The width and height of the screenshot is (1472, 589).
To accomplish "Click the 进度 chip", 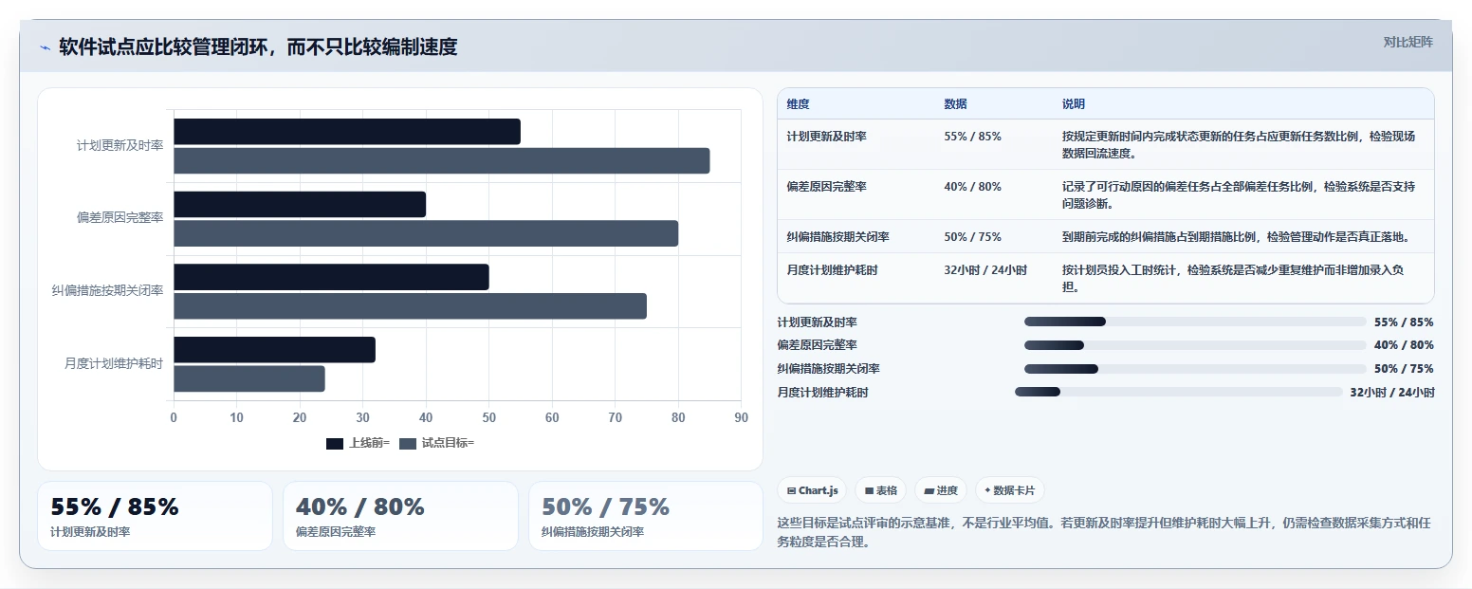I will (x=941, y=490).
